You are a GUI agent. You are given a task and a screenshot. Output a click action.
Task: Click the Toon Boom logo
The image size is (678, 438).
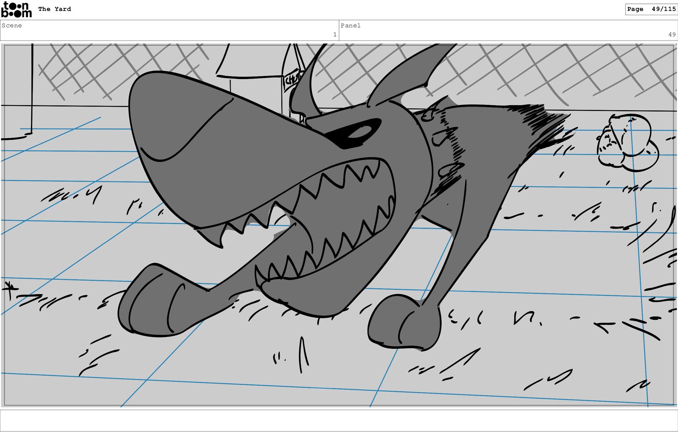(16, 10)
